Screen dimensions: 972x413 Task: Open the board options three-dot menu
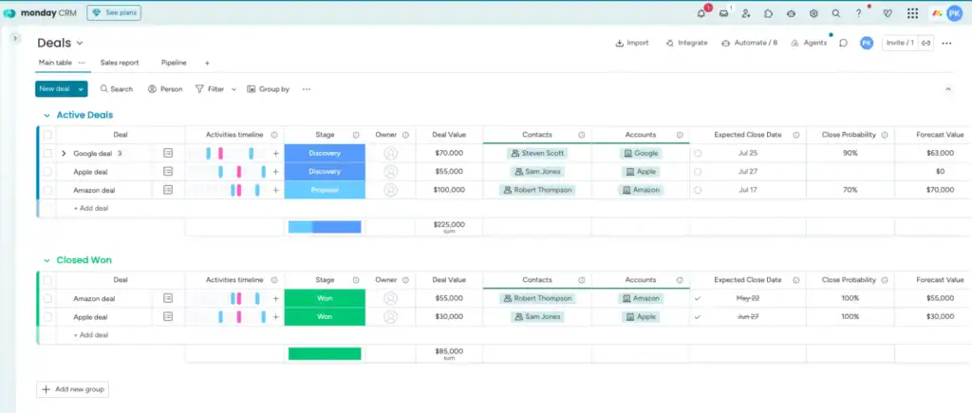point(946,43)
